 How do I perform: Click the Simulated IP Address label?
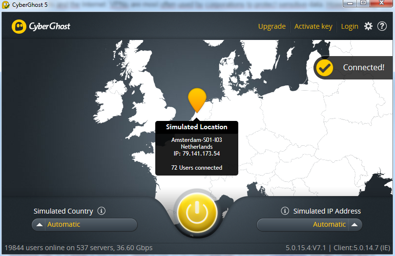pyautogui.click(x=327, y=211)
